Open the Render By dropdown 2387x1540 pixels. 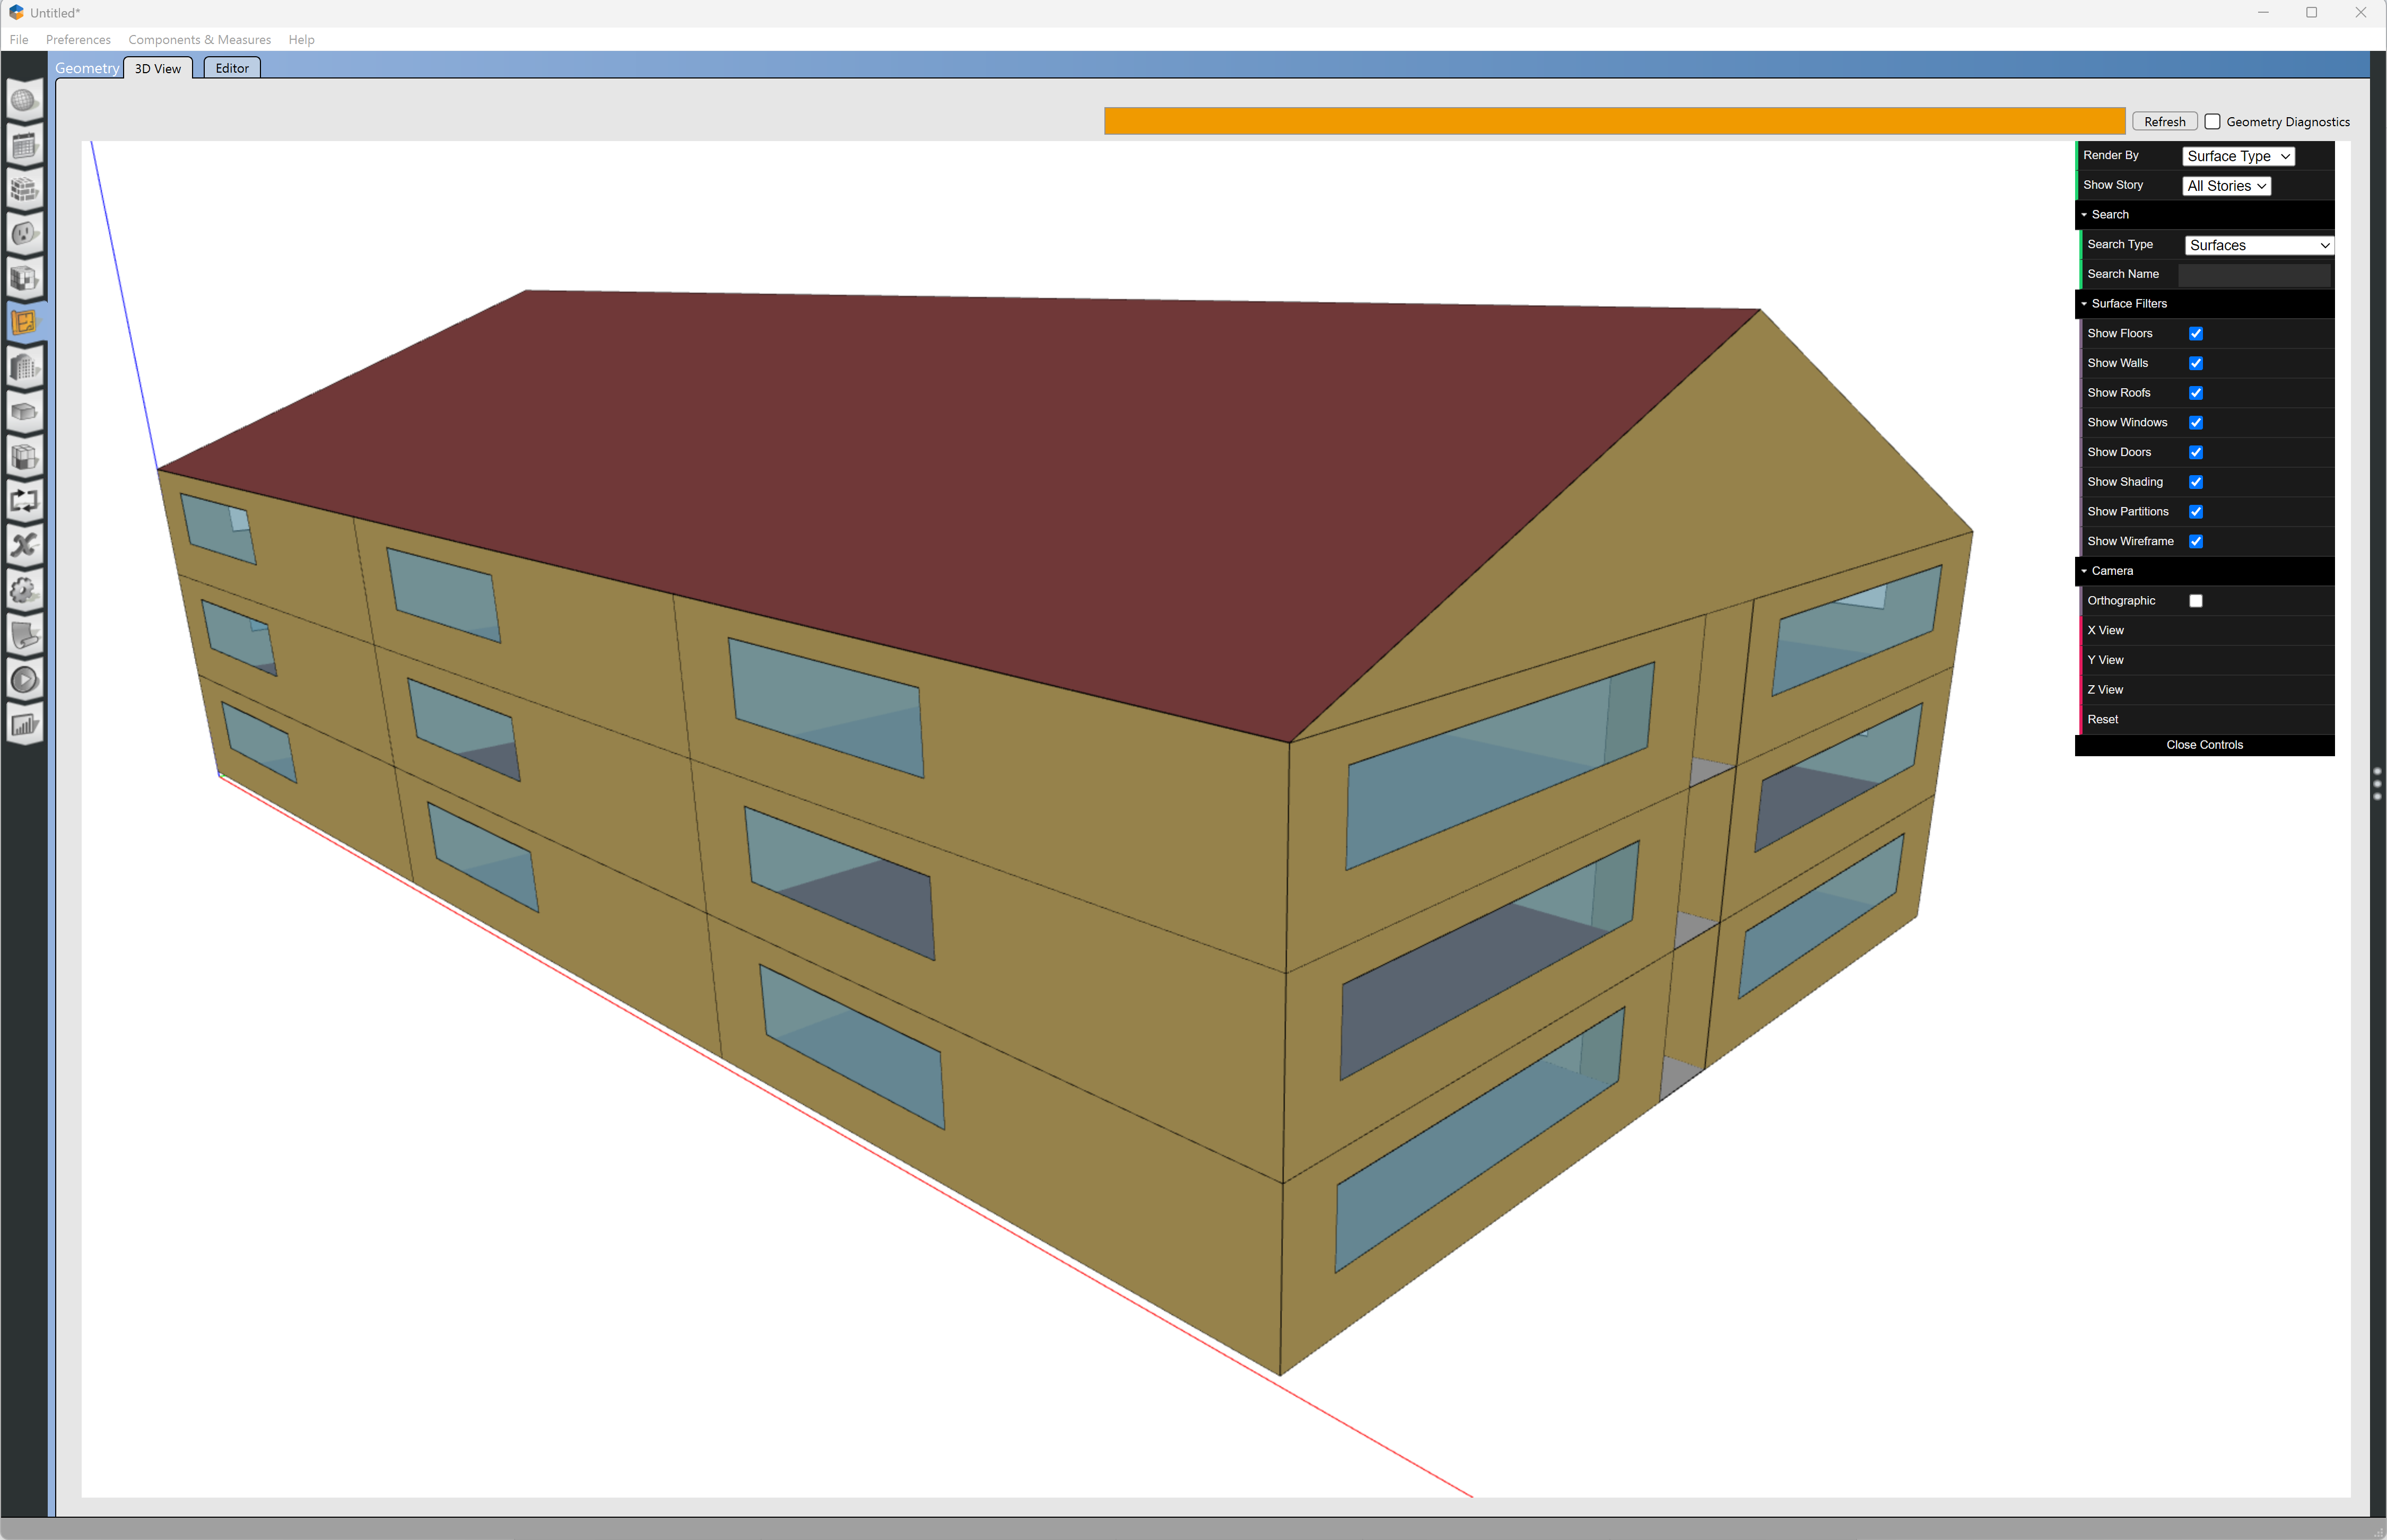pyautogui.click(x=2238, y=156)
